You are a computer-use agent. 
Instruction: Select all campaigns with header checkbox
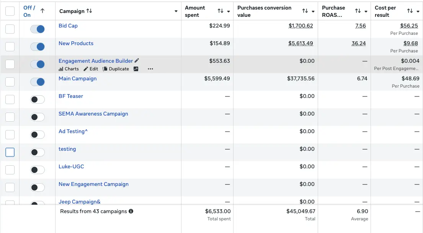(10, 11)
